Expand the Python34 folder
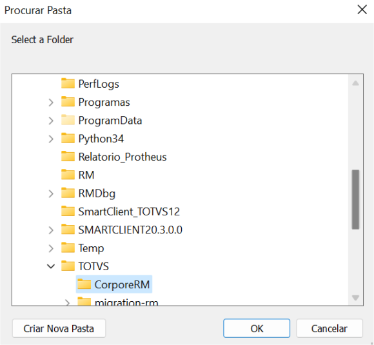 (x=51, y=139)
